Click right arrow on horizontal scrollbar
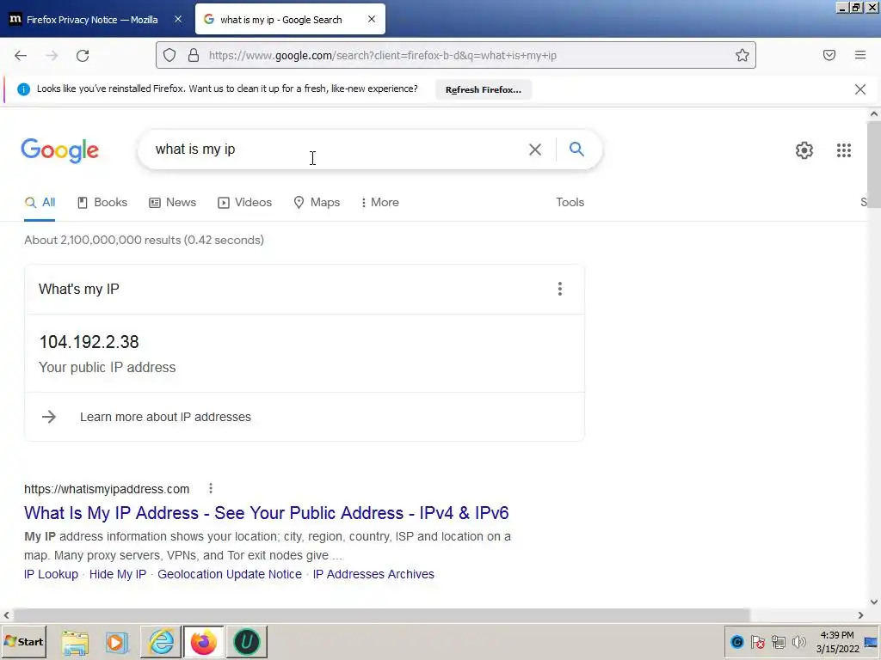881x660 pixels. [860, 615]
